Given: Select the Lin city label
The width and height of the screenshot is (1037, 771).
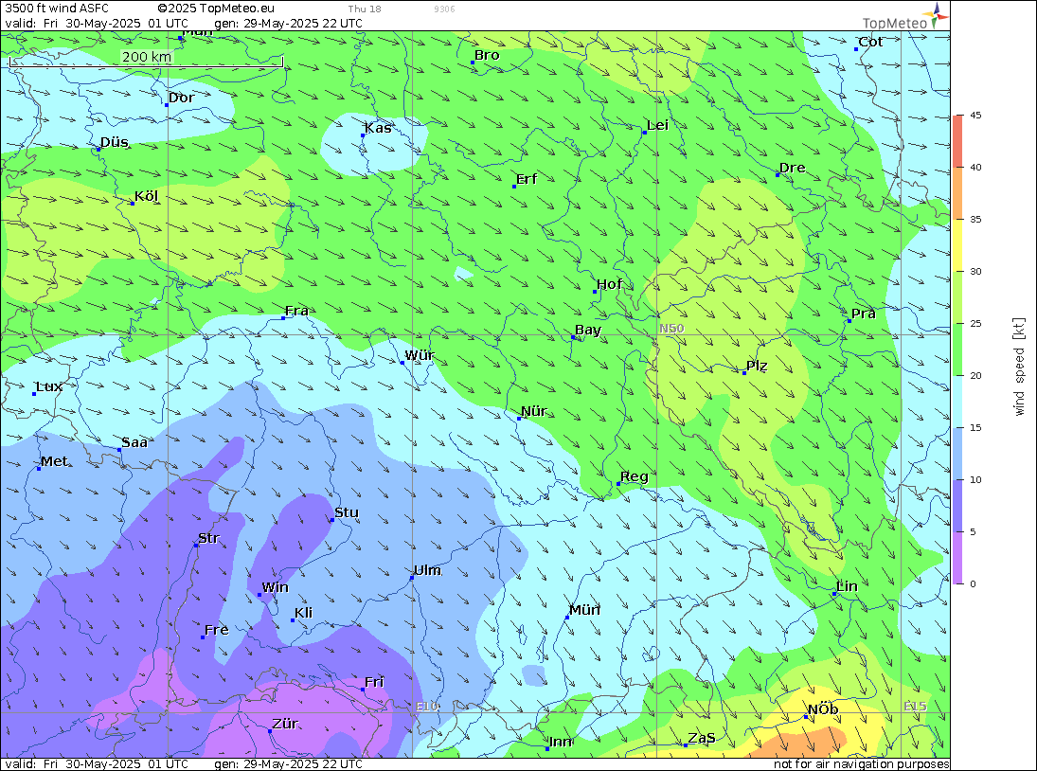Looking at the screenshot, I should pyautogui.click(x=847, y=586).
